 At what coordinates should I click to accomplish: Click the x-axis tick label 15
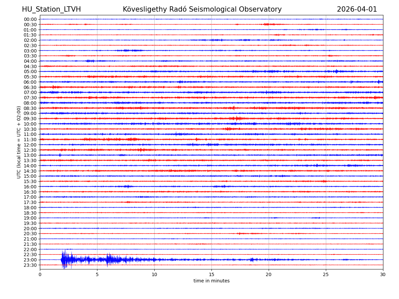coord(211,275)
